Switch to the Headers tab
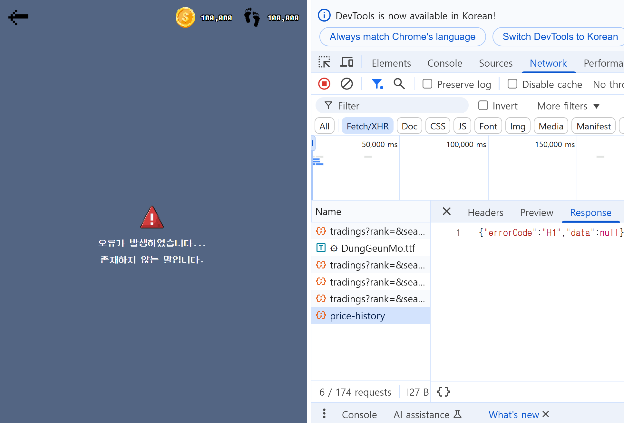The width and height of the screenshot is (624, 423). (485, 212)
